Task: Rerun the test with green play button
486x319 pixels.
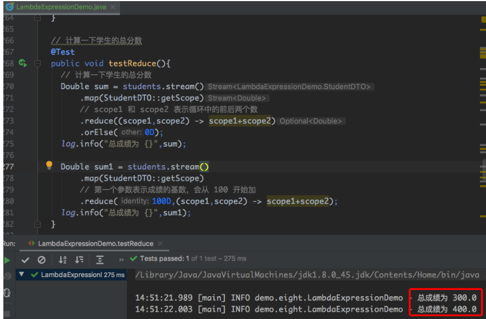Action: click(7, 260)
